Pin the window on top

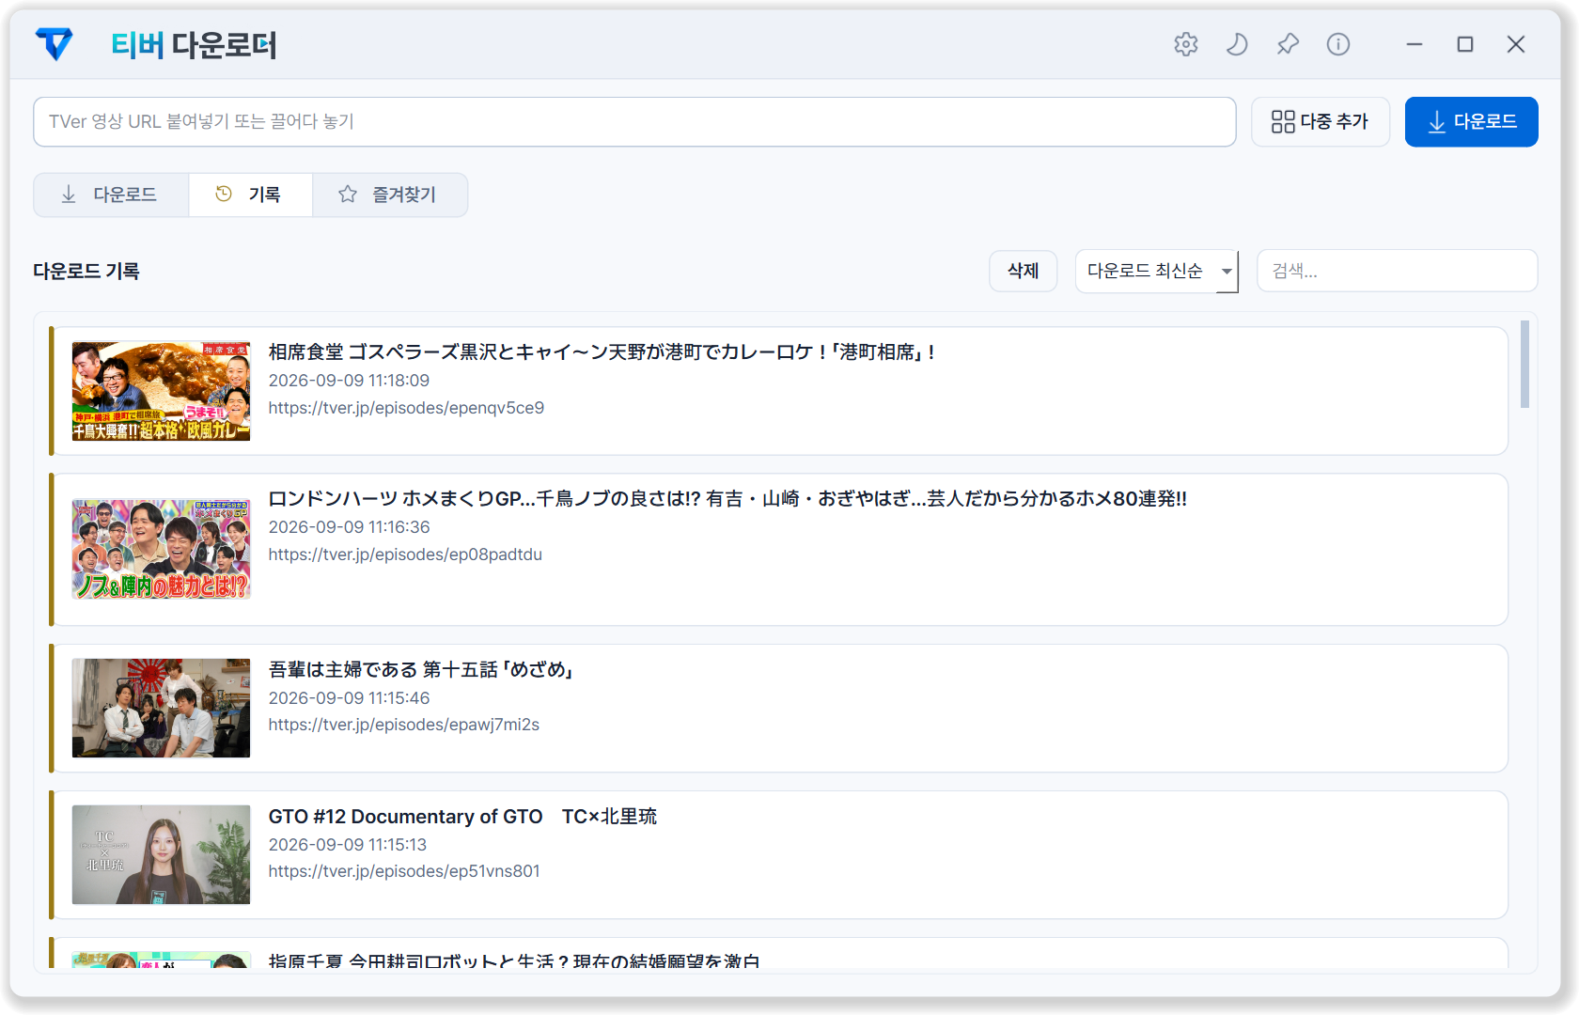coord(1288,44)
